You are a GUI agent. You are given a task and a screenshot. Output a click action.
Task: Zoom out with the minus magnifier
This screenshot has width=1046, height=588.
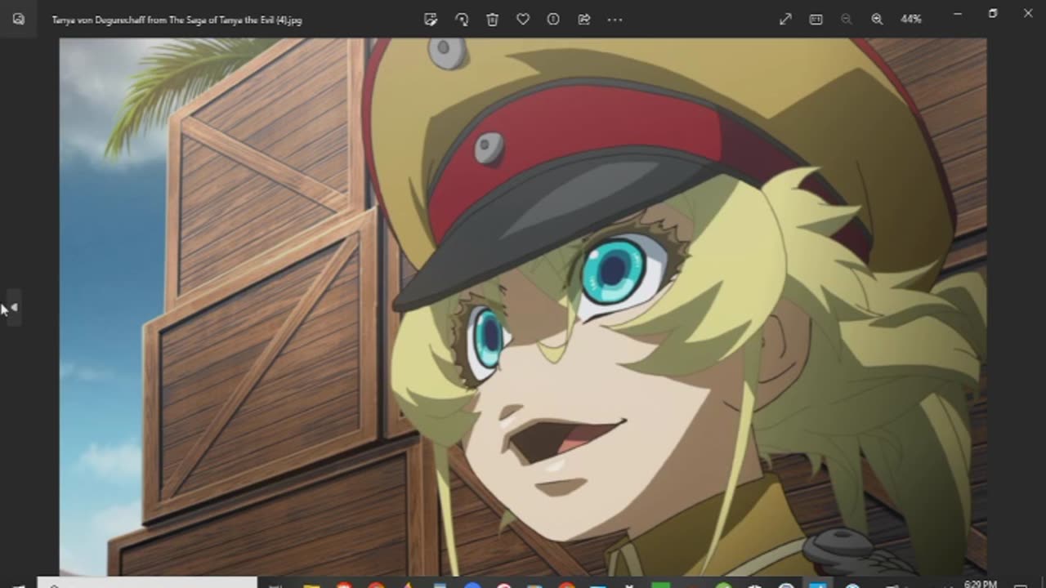(x=846, y=19)
